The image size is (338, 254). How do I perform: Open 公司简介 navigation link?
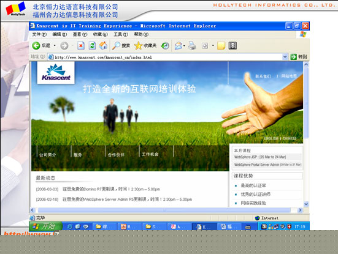[x=48, y=155]
